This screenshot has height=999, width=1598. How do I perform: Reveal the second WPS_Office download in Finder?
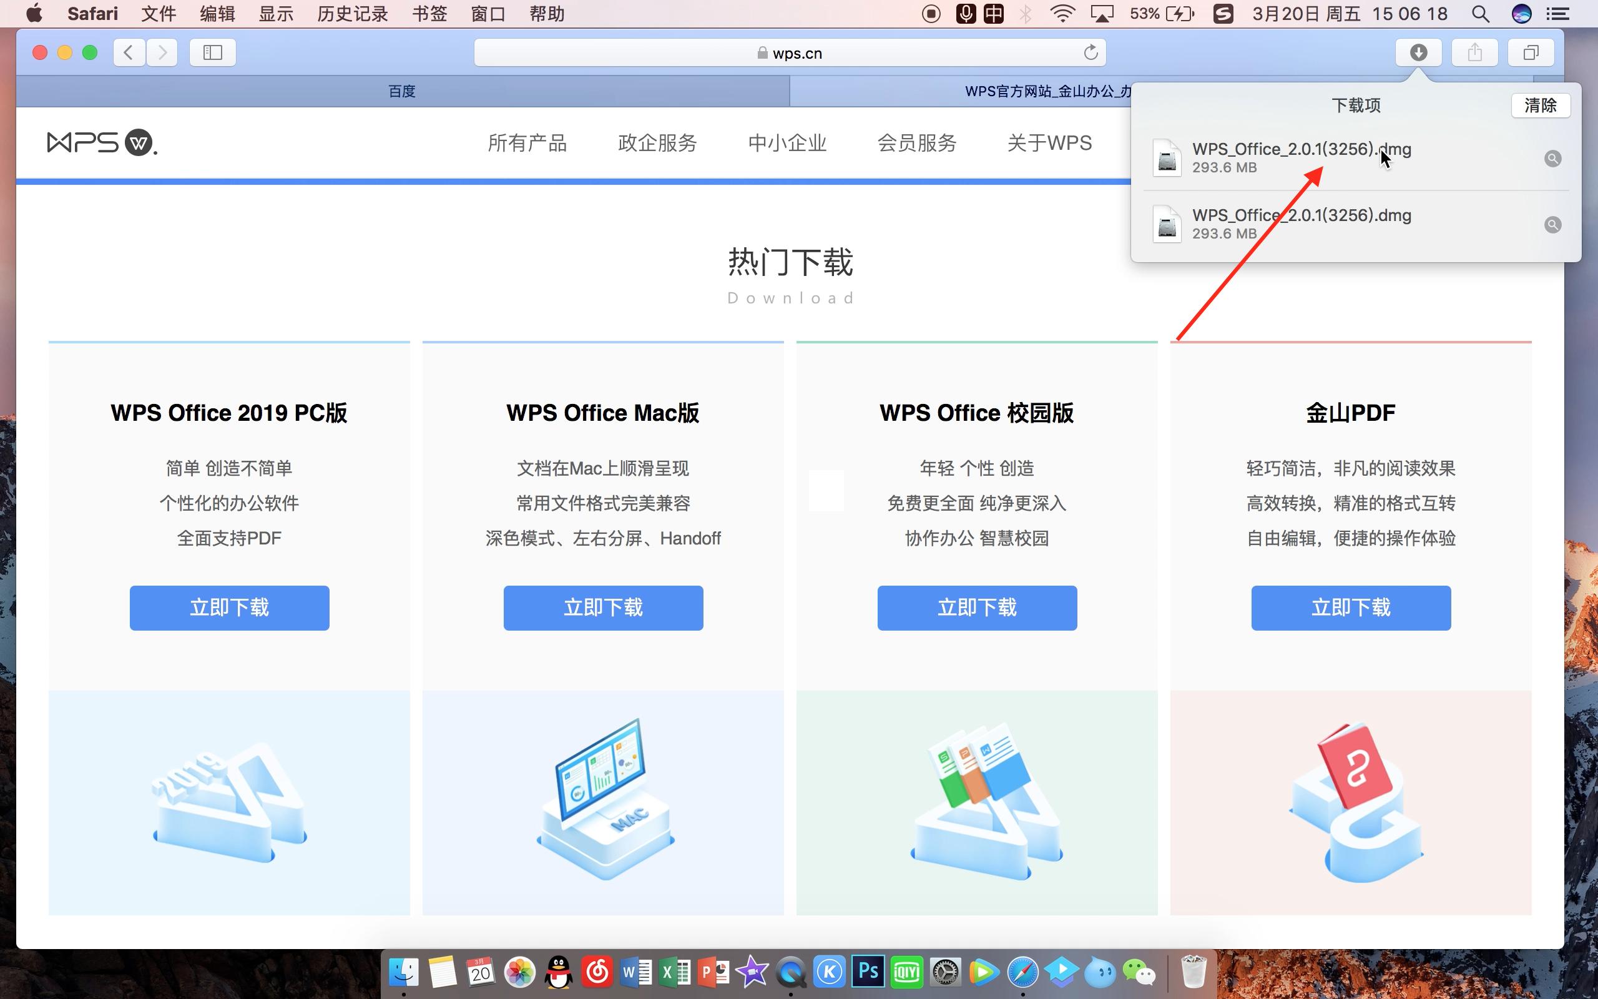tap(1553, 224)
